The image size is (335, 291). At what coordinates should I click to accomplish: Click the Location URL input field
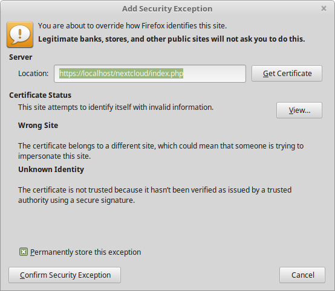[x=150, y=74]
